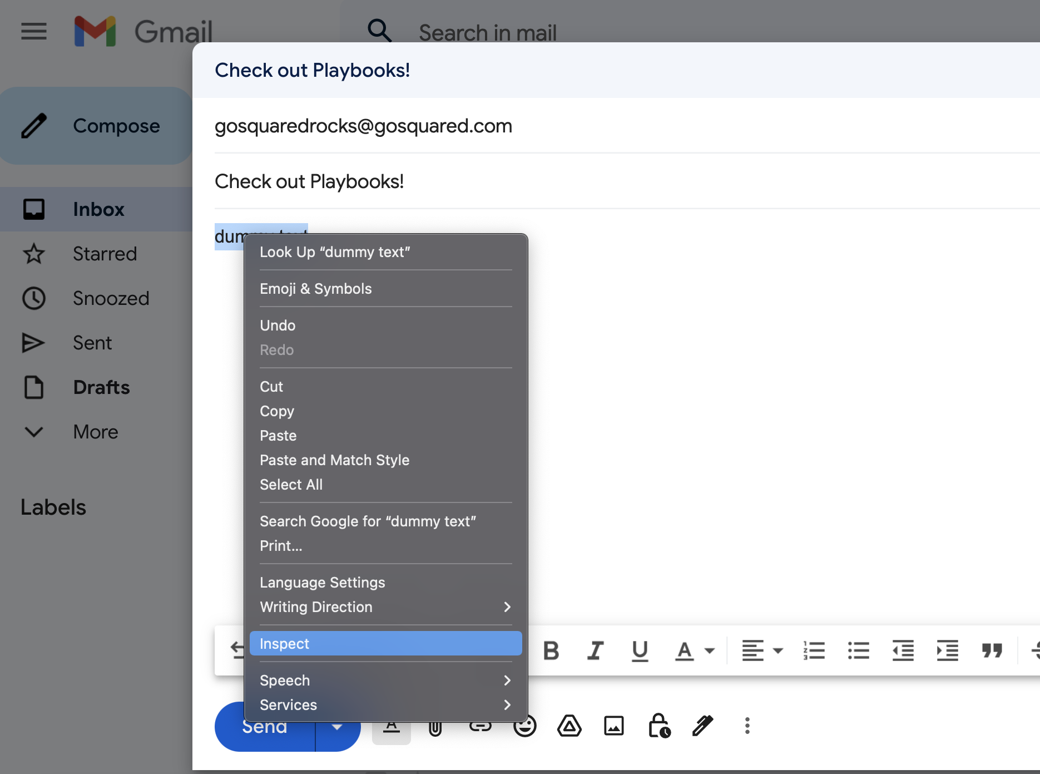
Task: Choose Emoji & Symbols from context menu
Action: tap(386, 289)
